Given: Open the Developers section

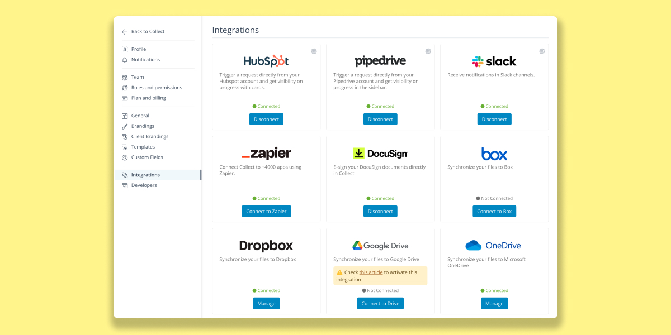Looking at the screenshot, I should 144,185.
